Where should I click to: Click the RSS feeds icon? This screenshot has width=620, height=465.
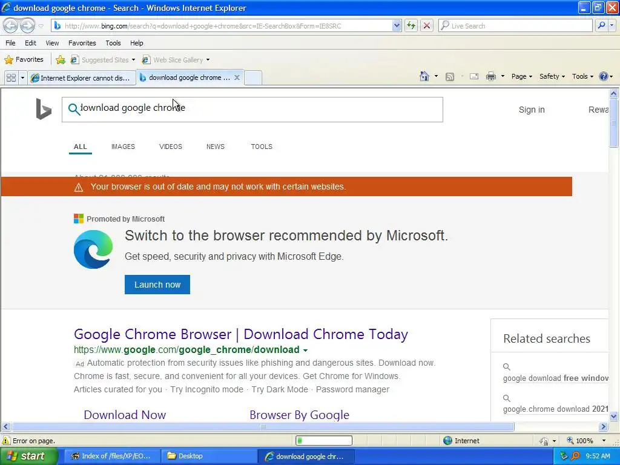pyautogui.click(x=450, y=77)
